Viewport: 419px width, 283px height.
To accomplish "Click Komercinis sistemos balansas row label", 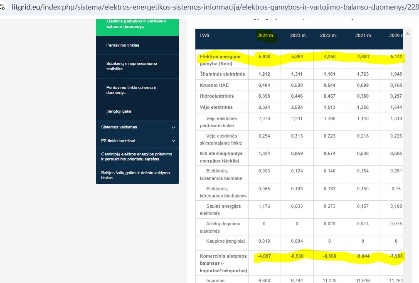I will (x=223, y=263).
